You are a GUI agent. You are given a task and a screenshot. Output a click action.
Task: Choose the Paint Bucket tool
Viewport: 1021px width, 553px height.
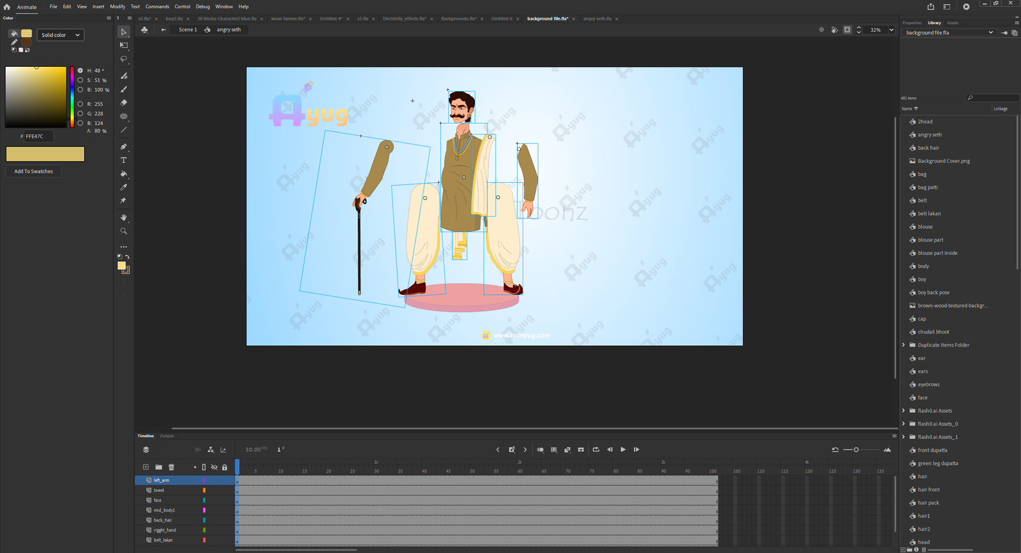coord(124,174)
